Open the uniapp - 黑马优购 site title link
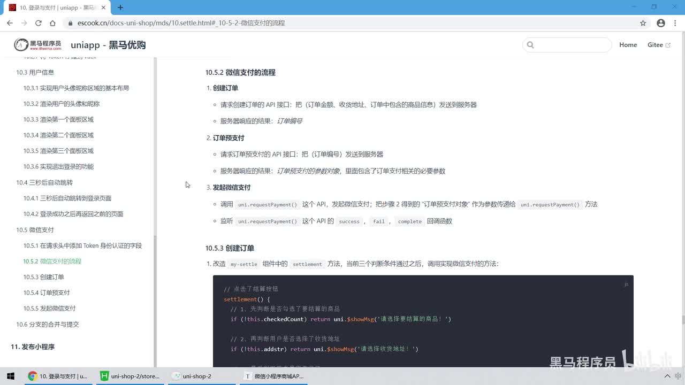685x385 pixels. click(x=108, y=45)
